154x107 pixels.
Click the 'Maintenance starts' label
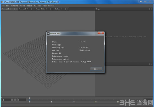60,56
